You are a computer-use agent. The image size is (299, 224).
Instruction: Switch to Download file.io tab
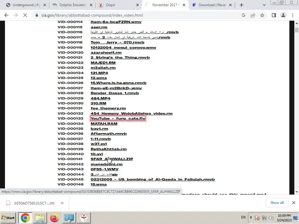(212, 5)
